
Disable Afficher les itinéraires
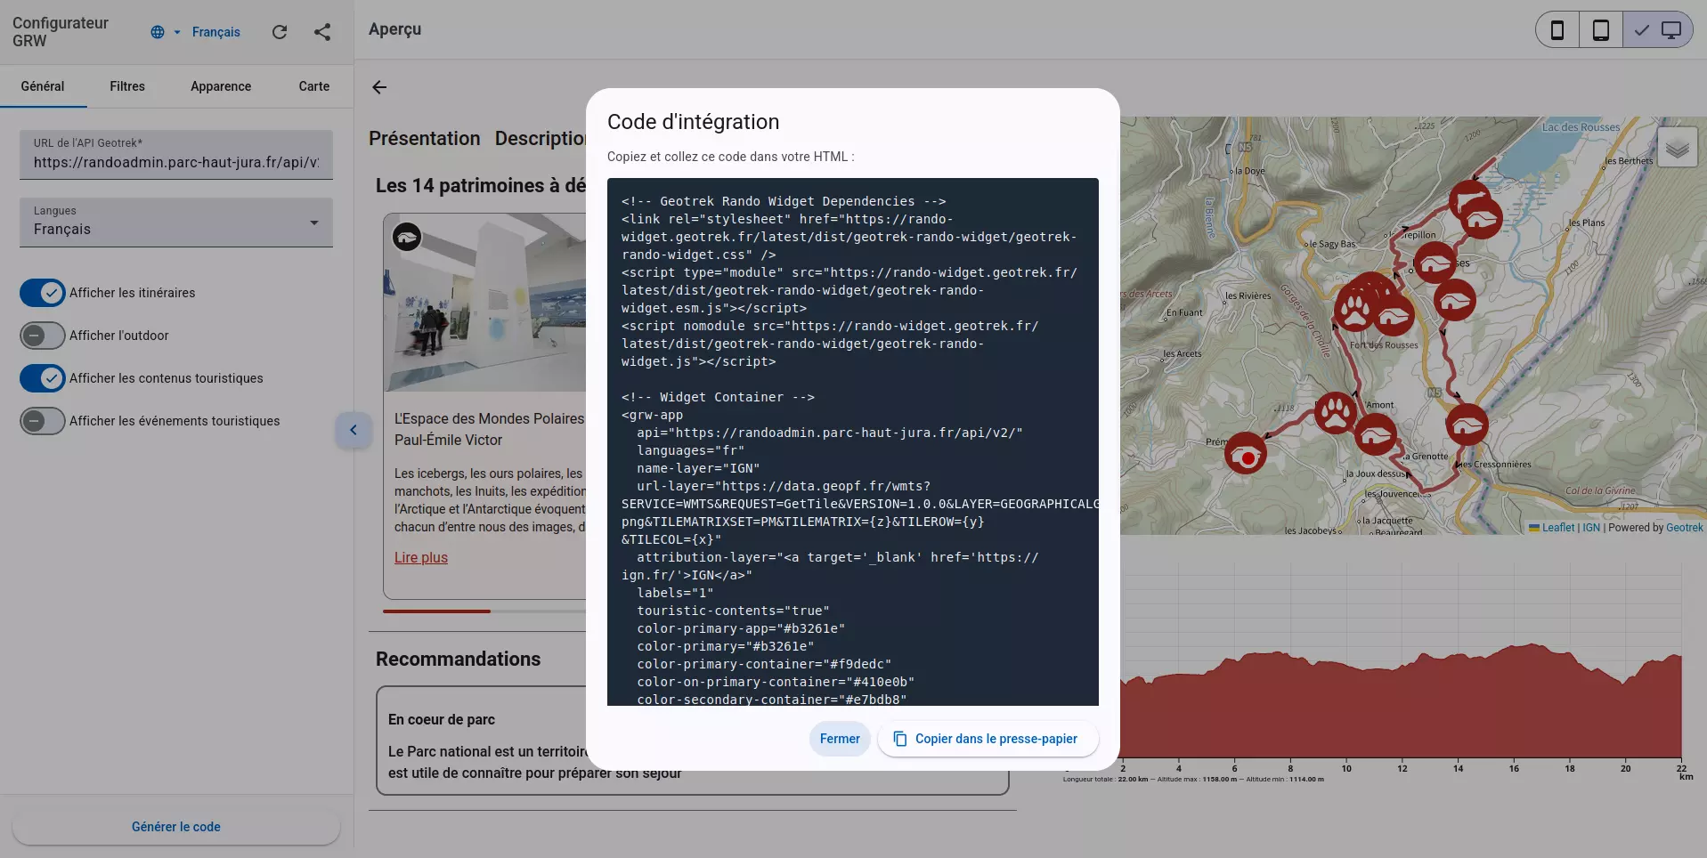tap(42, 293)
